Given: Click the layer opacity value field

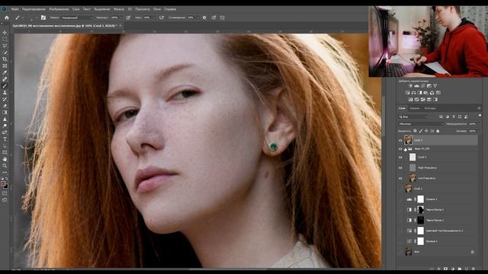Looking at the screenshot, I should 473,124.
